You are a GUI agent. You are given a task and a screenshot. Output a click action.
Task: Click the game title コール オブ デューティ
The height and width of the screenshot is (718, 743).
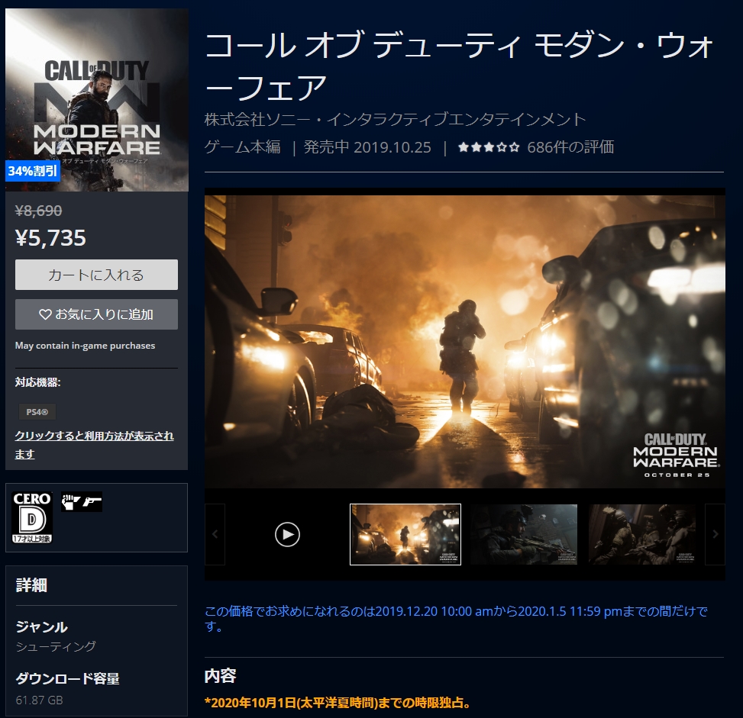pyautogui.click(x=459, y=66)
